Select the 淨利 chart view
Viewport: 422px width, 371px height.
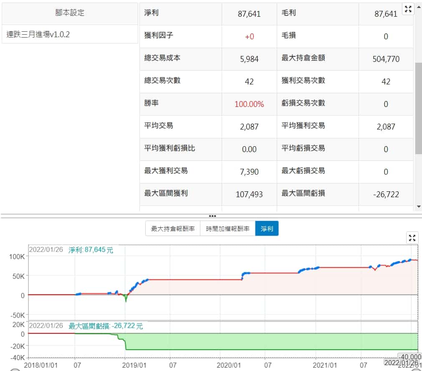tap(267, 229)
